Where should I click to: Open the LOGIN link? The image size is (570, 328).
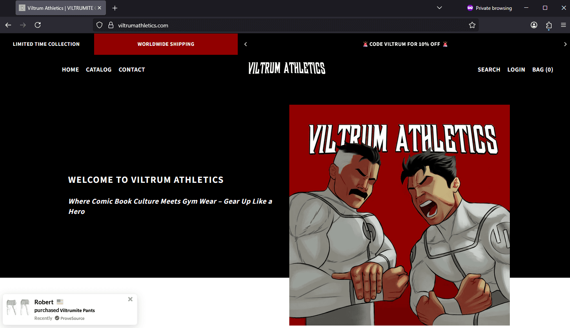[x=516, y=70]
